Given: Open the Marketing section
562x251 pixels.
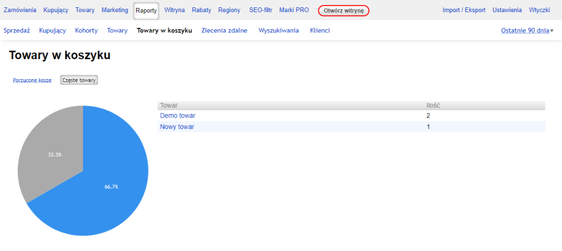Looking at the screenshot, I should pos(115,10).
